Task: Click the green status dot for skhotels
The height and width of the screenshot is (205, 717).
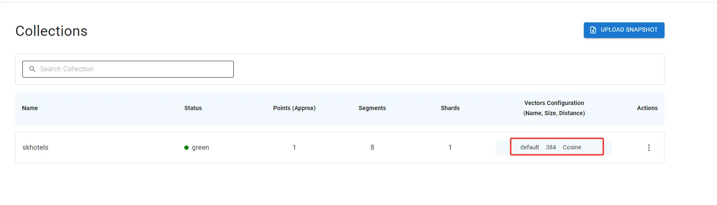Action: pos(186,148)
